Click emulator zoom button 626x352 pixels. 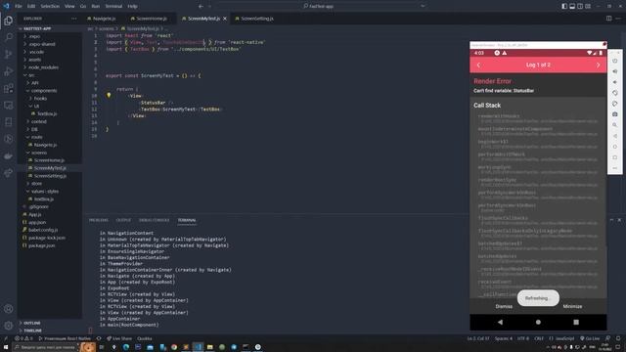pos(615,125)
